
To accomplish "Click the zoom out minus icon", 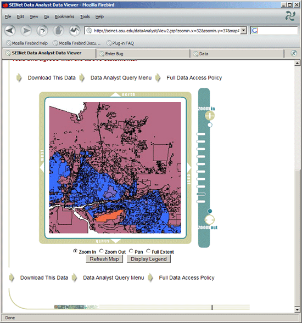I will (x=210, y=220).
